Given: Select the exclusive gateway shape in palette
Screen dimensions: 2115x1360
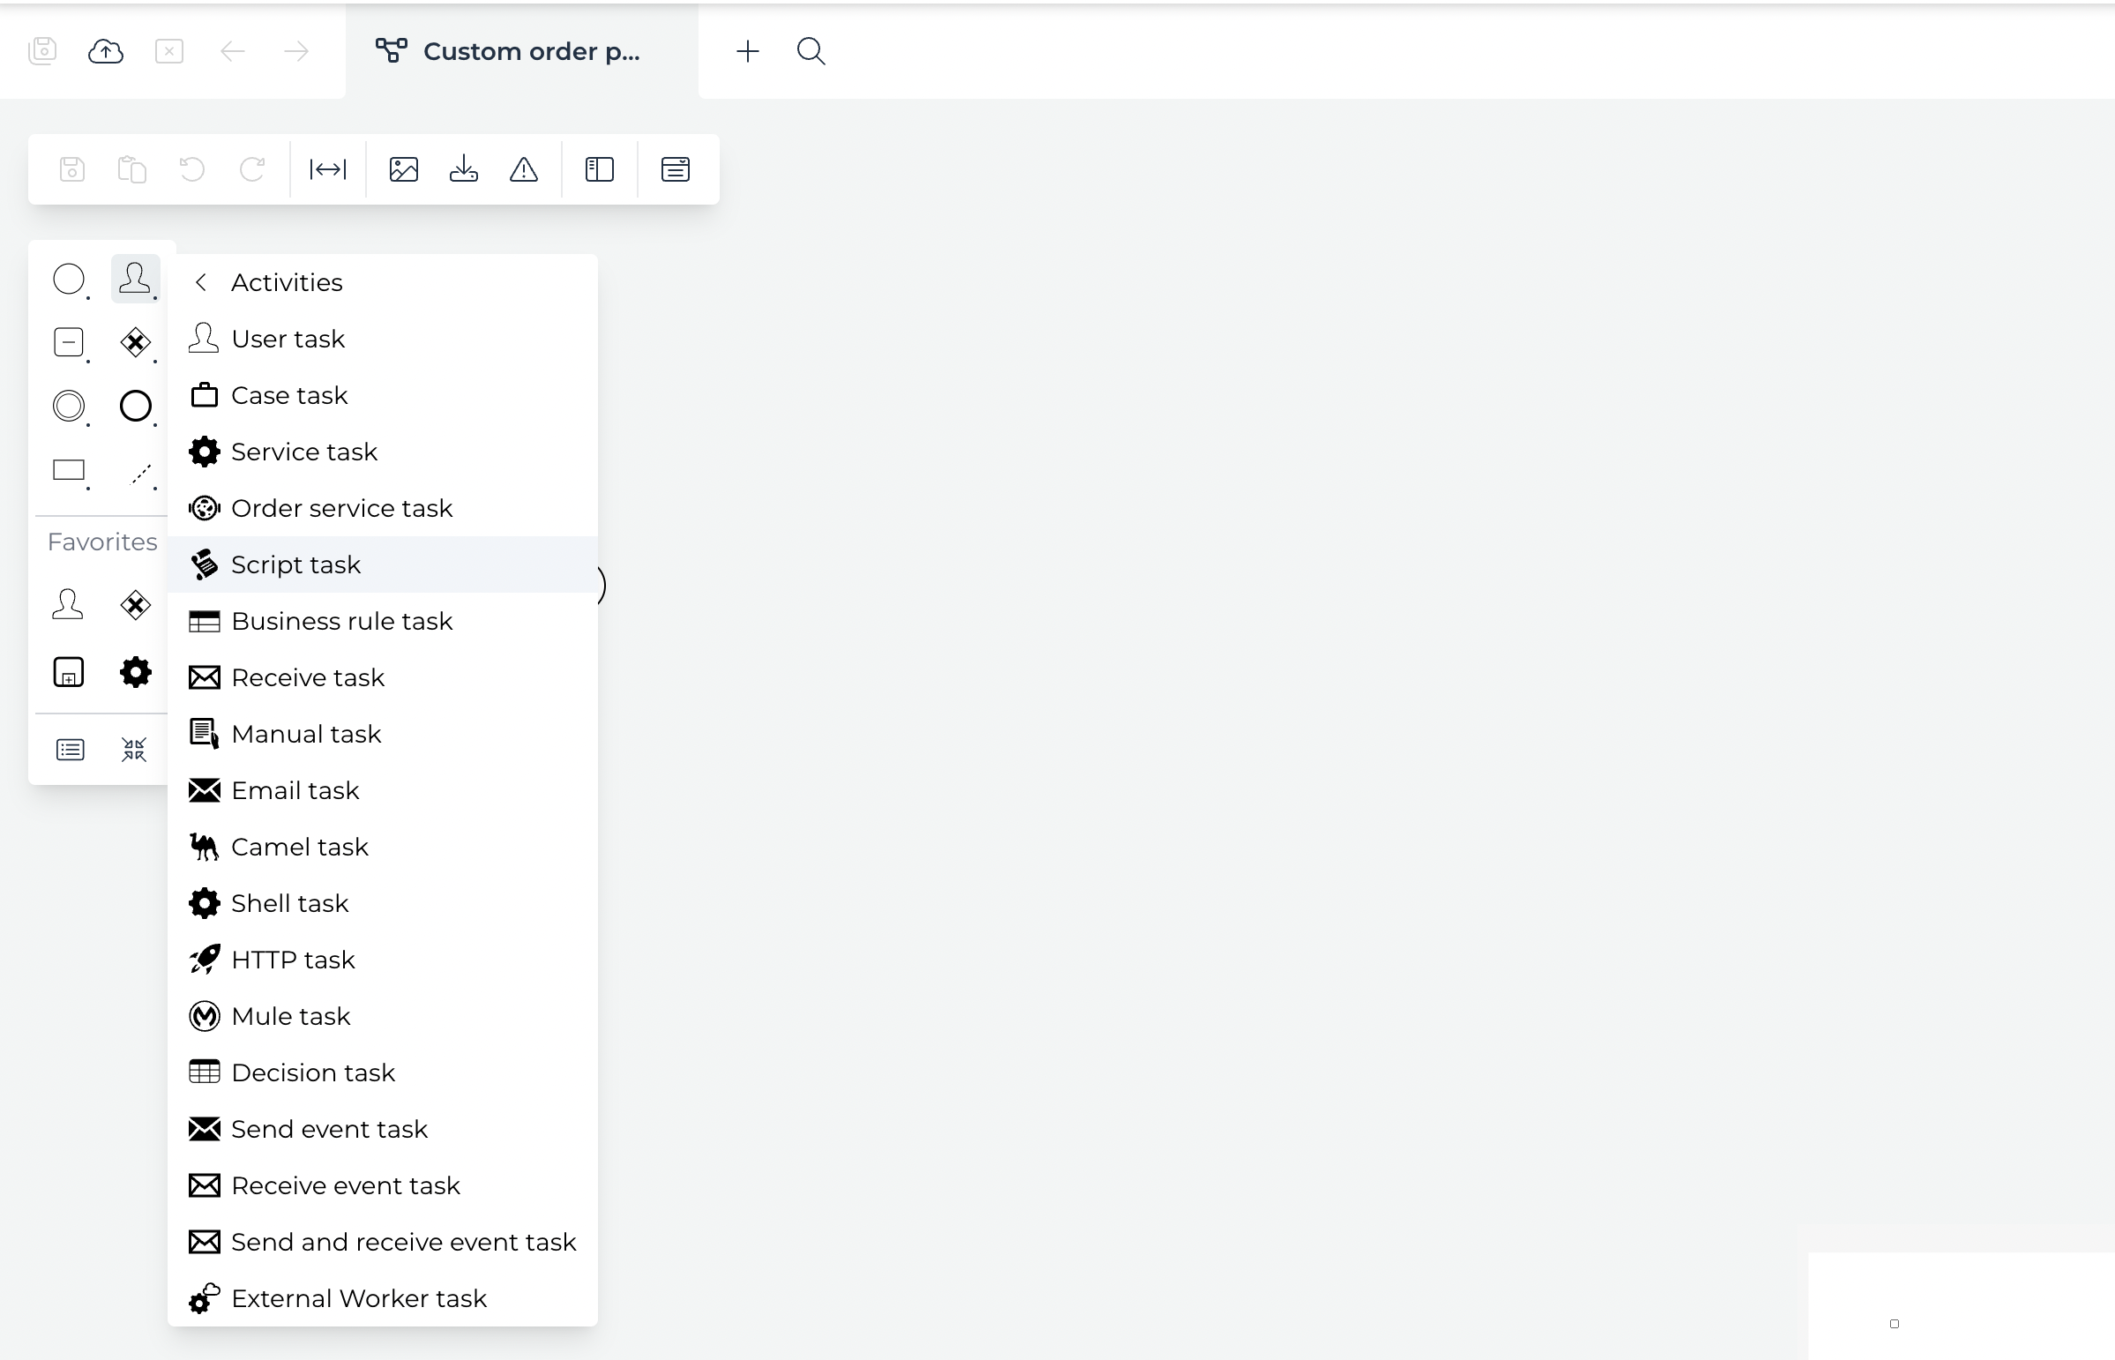Looking at the screenshot, I should click(135, 343).
